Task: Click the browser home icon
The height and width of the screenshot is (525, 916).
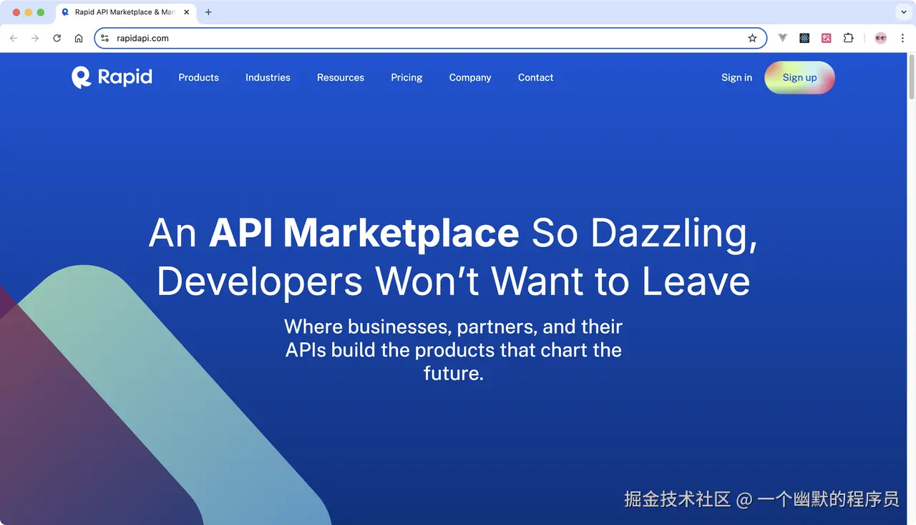Action: [x=79, y=37]
